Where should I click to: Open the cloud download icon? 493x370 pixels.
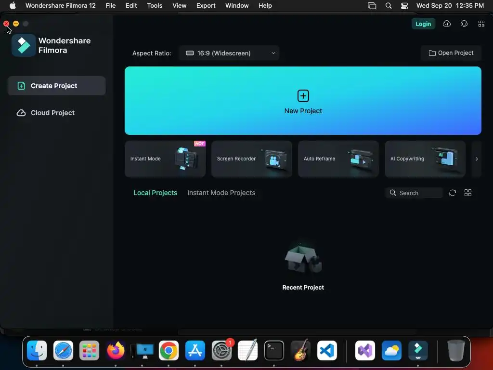pyautogui.click(x=447, y=24)
